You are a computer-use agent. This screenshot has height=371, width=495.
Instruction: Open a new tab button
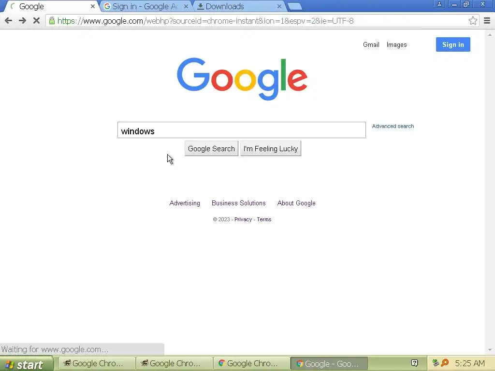click(295, 6)
